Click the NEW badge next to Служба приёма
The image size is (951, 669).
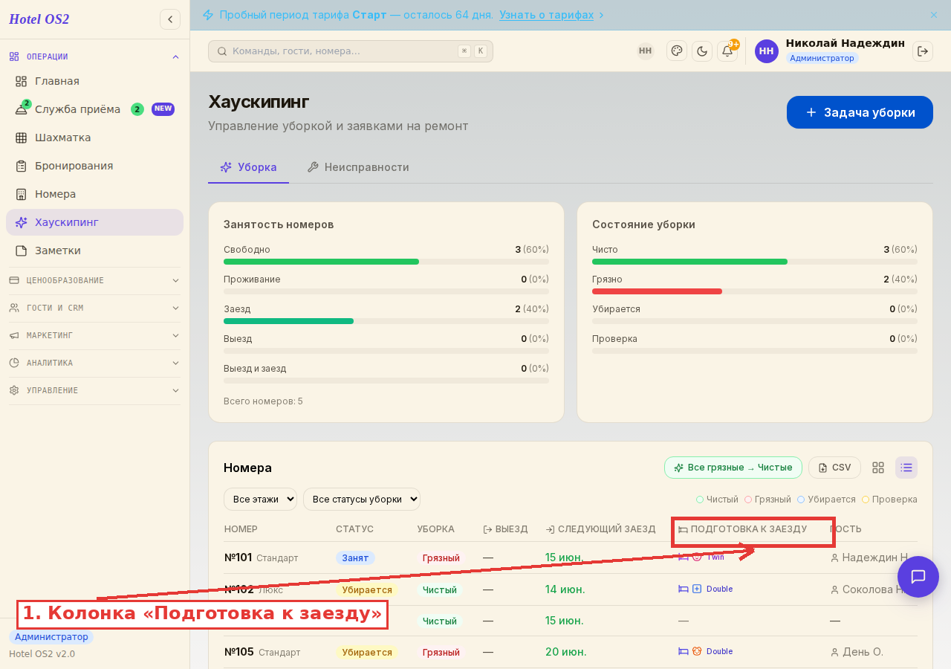(x=163, y=109)
